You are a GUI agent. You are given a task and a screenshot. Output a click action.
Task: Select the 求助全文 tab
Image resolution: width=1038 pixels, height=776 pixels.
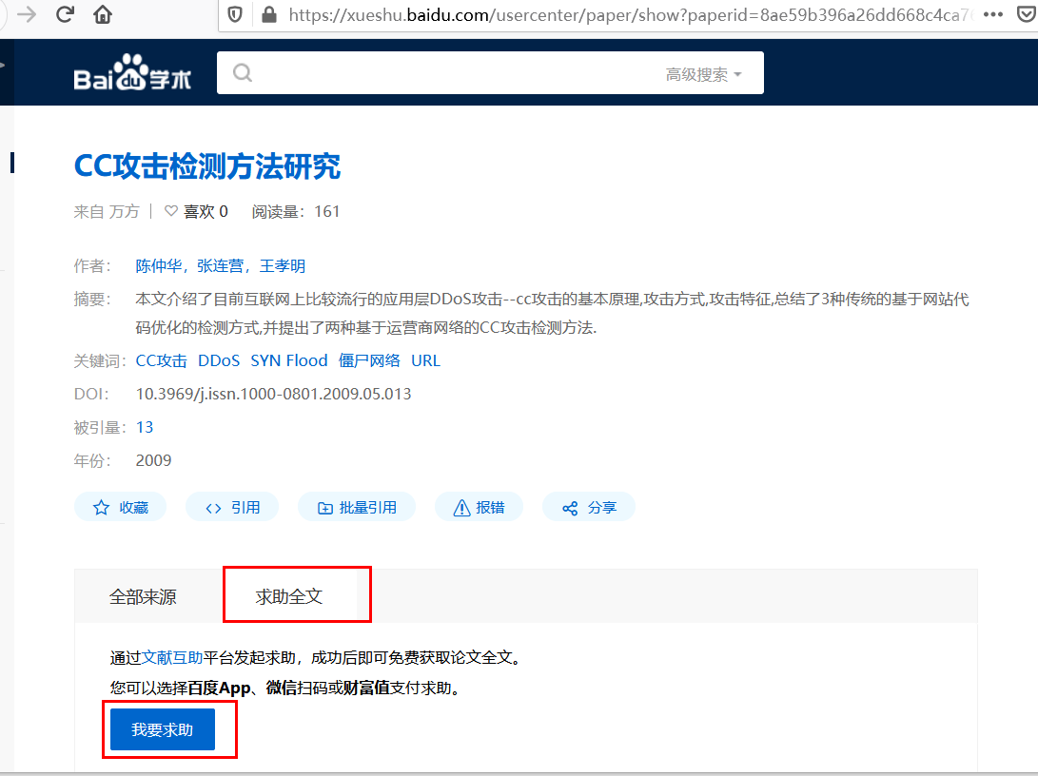[289, 596]
